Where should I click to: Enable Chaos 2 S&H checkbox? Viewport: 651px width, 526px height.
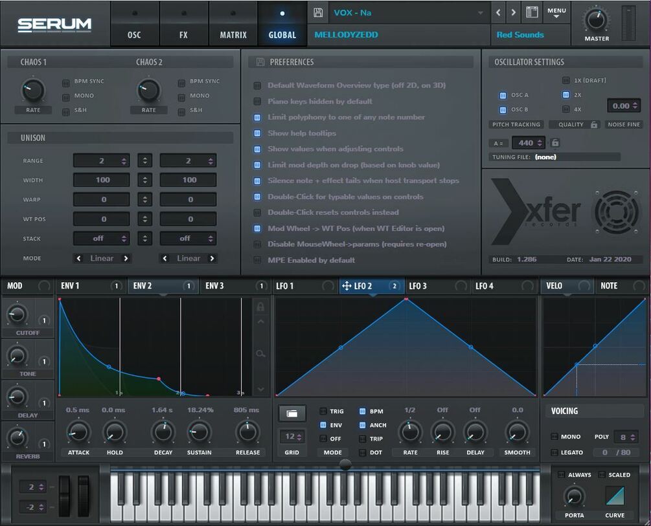coord(181,113)
